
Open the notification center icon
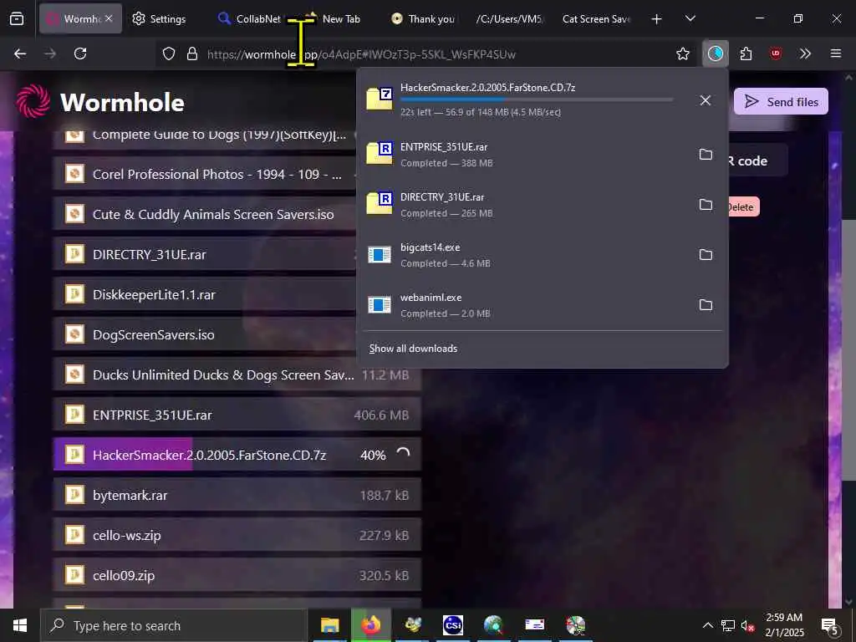(830, 625)
